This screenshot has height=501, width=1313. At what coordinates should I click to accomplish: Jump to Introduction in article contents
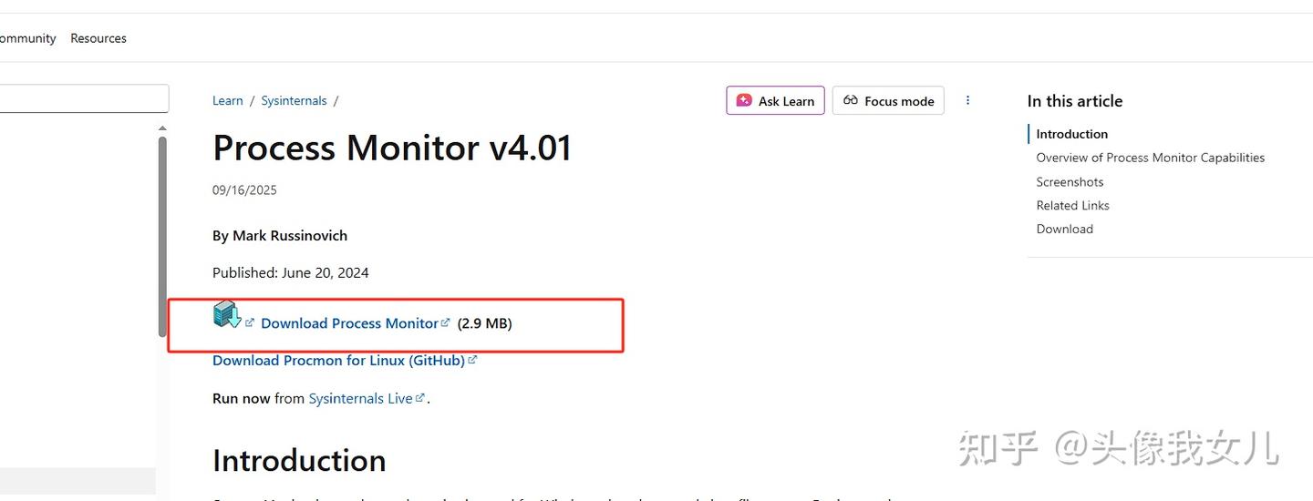coord(1072,134)
